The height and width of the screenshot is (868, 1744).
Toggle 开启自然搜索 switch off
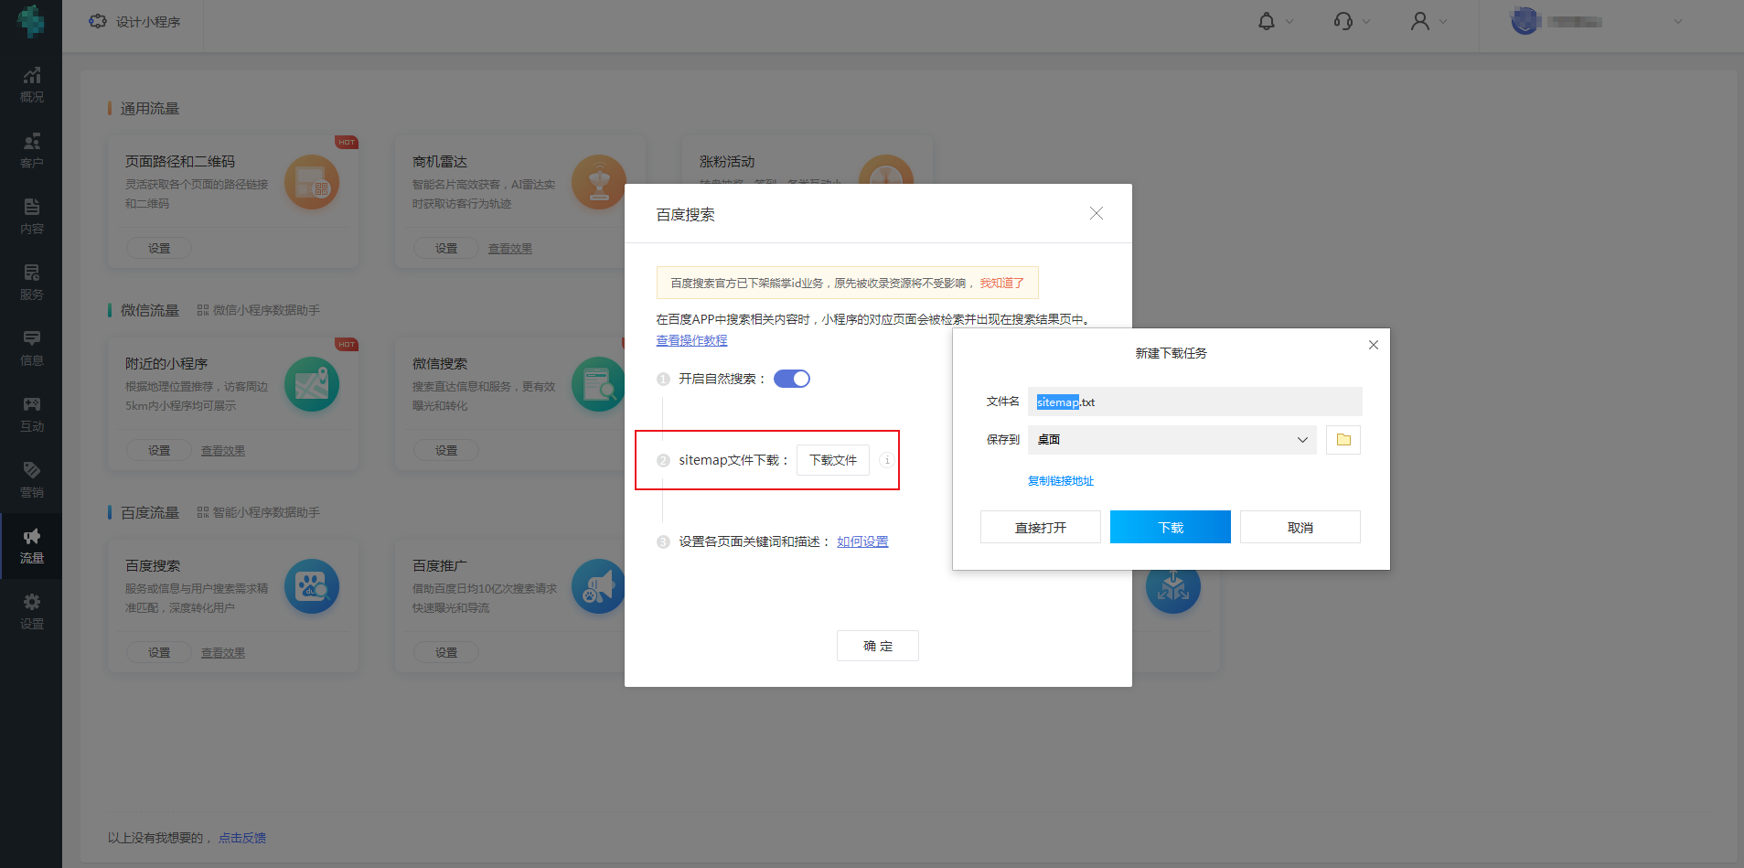[792, 379]
